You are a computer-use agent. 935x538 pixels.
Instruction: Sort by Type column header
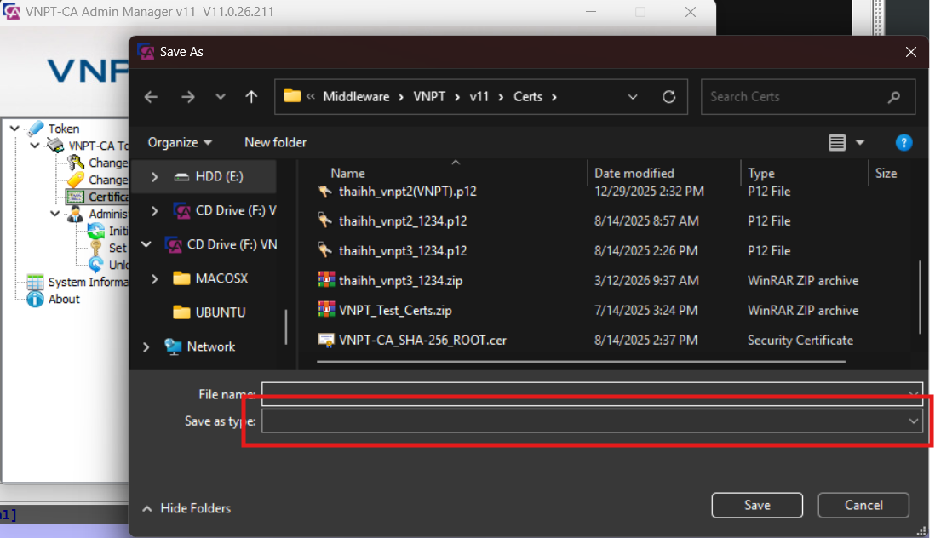pos(761,174)
